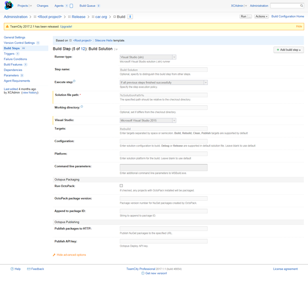Expand the build step title dropdown arrow
This screenshot has height=284, width=308.
coord(116,49)
